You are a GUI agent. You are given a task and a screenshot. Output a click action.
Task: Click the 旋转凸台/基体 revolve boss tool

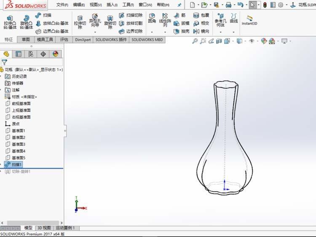tap(26, 22)
